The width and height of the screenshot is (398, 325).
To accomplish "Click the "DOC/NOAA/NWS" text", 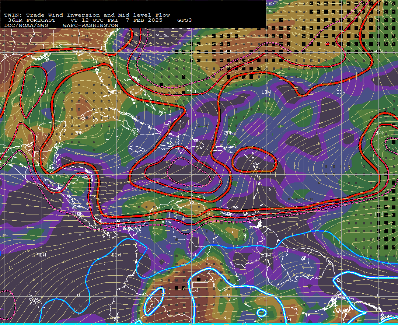I will coord(26,26).
